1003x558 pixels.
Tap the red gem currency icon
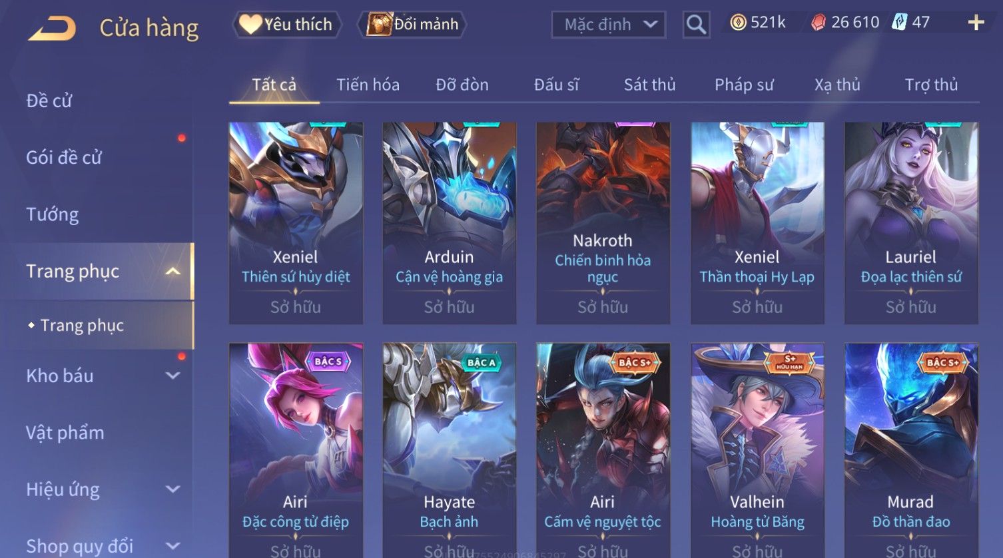[x=819, y=23]
